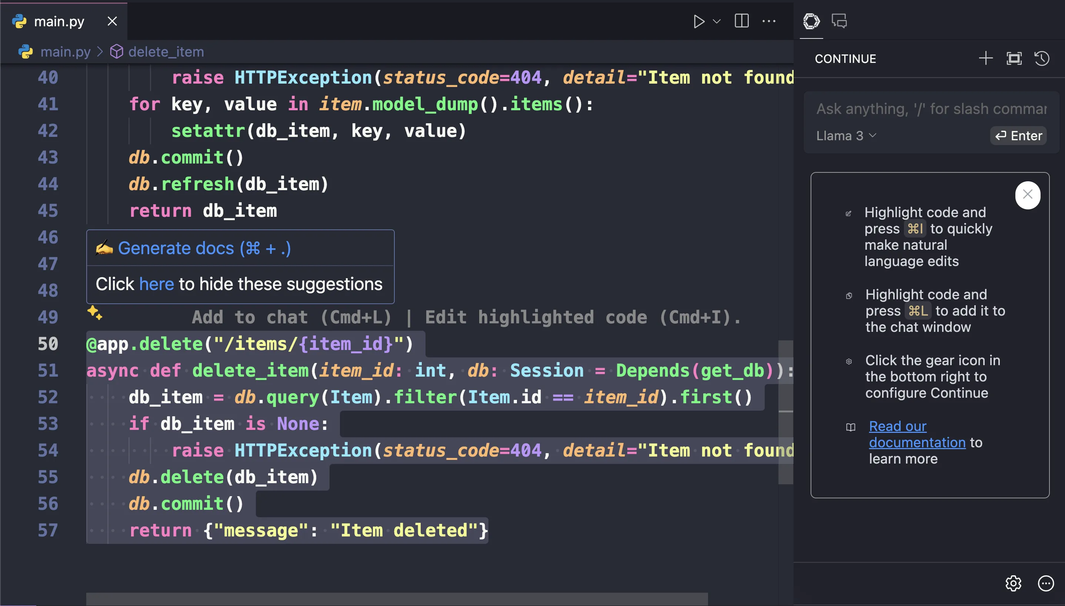The image size is (1065, 606).
Task: Click 'here' to hide suggestions
Action: pyautogui.click(x=157, y=284)
